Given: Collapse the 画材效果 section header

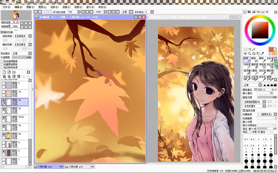Looking at the screenshot, I should point(2,32).
